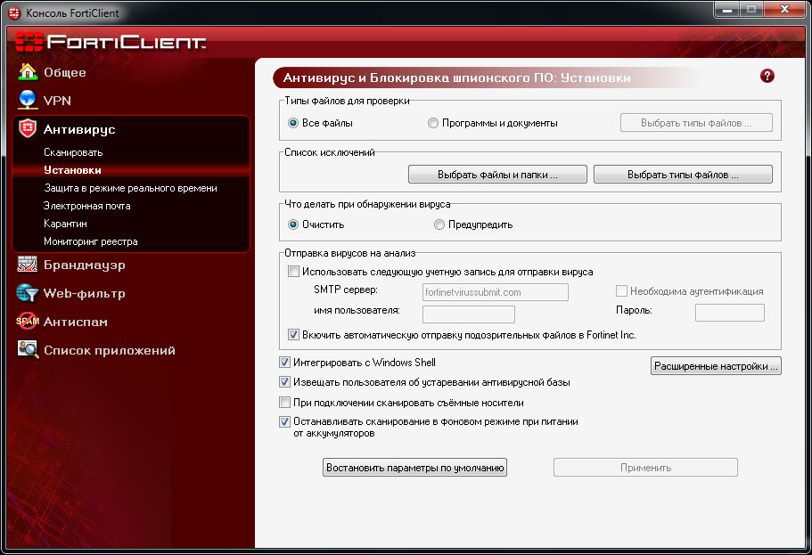Viewport: 812px width, 555px height.
Task: Click the VPN globe icon
Action: click(28, 100)
